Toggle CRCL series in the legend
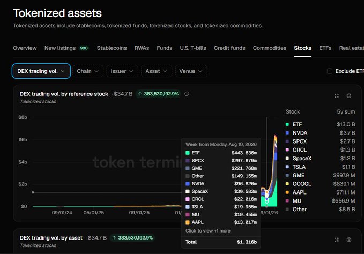 coord(300,150)
